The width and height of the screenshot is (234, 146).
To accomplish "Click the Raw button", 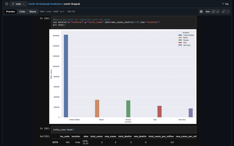I will point(207,12).
